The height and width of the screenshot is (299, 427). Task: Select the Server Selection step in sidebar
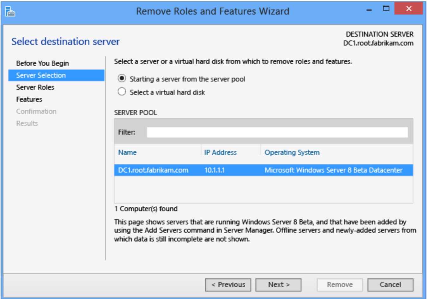41,75
